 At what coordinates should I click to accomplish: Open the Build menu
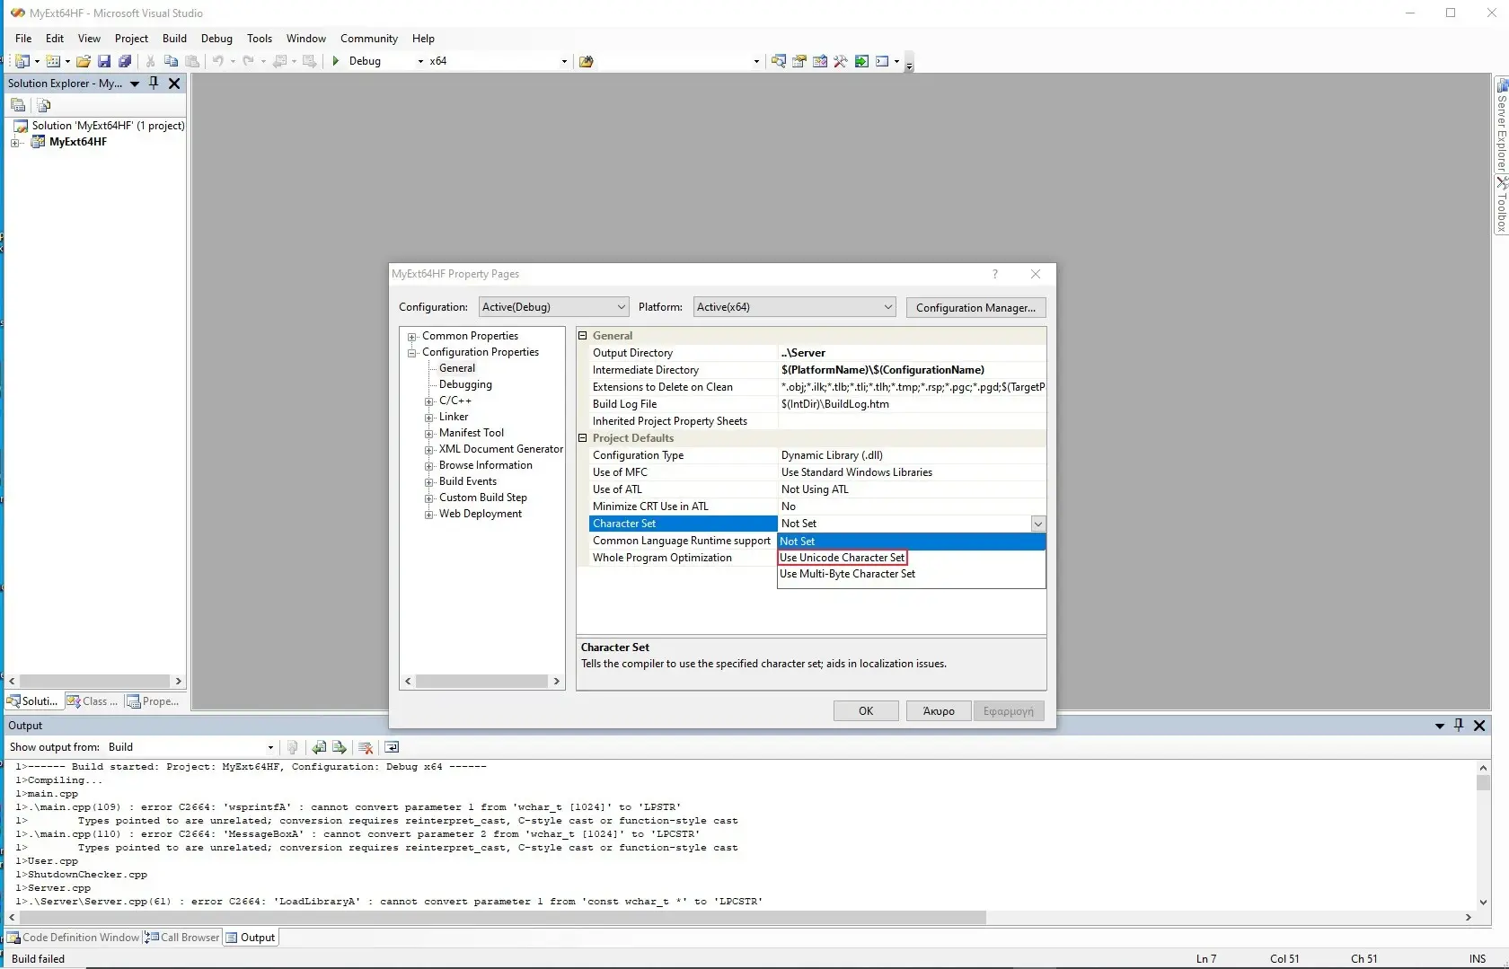click(x=174, y=39)
